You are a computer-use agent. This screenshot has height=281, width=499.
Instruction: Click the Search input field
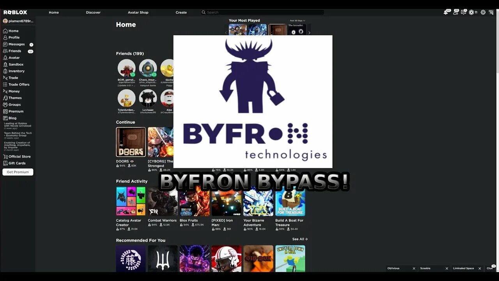point(262,12)
